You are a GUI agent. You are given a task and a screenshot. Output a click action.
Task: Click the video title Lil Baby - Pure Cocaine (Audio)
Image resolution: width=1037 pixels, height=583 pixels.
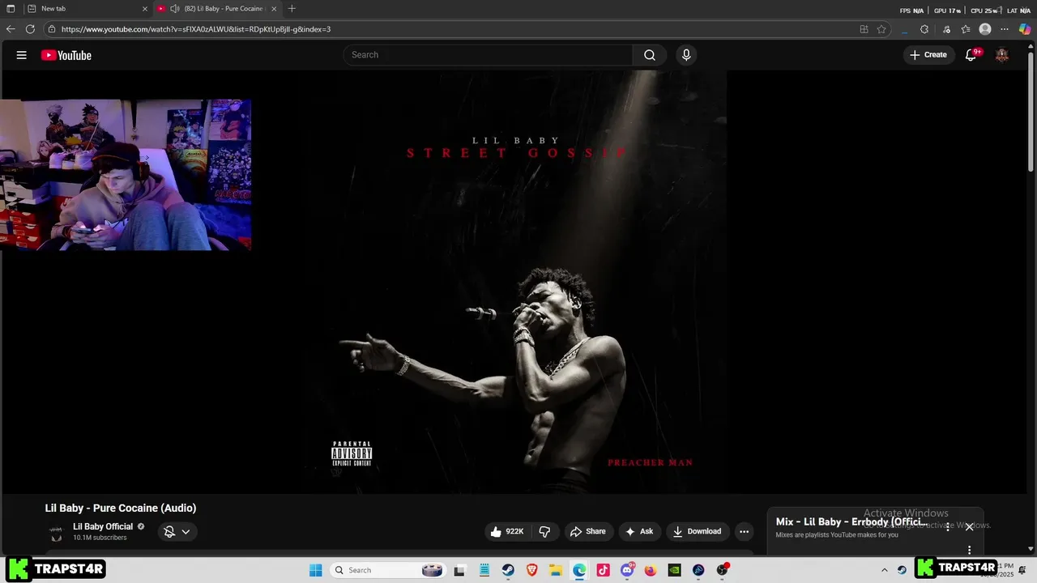(121, 508)
